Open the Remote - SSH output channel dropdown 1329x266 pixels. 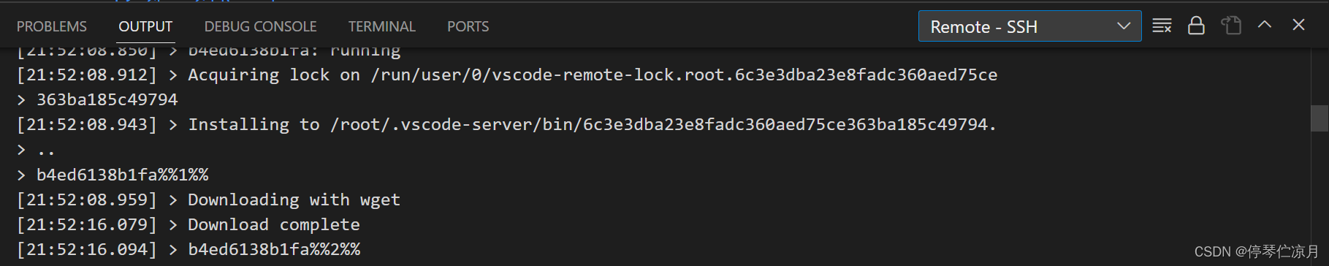click(1029, 26)
